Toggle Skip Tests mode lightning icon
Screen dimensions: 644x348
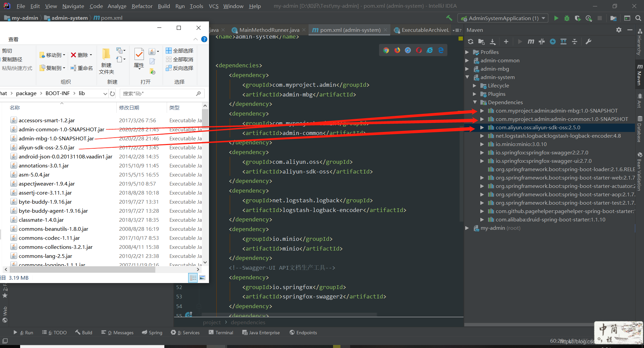click(x=553, y=42)
